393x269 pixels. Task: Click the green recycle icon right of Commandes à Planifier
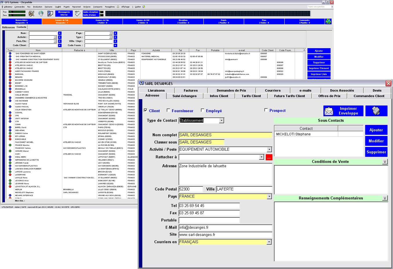(328, 21)
